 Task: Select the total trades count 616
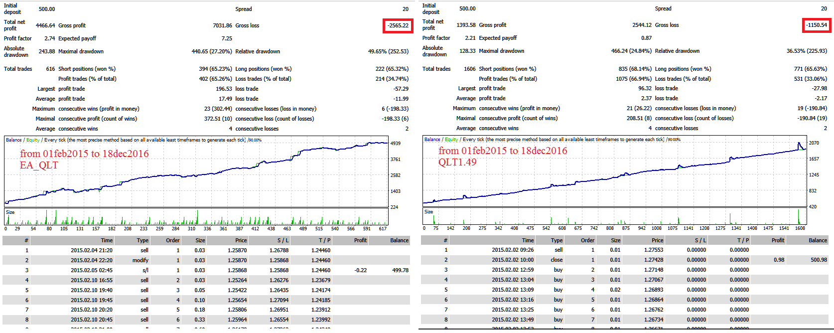point(50,69)
